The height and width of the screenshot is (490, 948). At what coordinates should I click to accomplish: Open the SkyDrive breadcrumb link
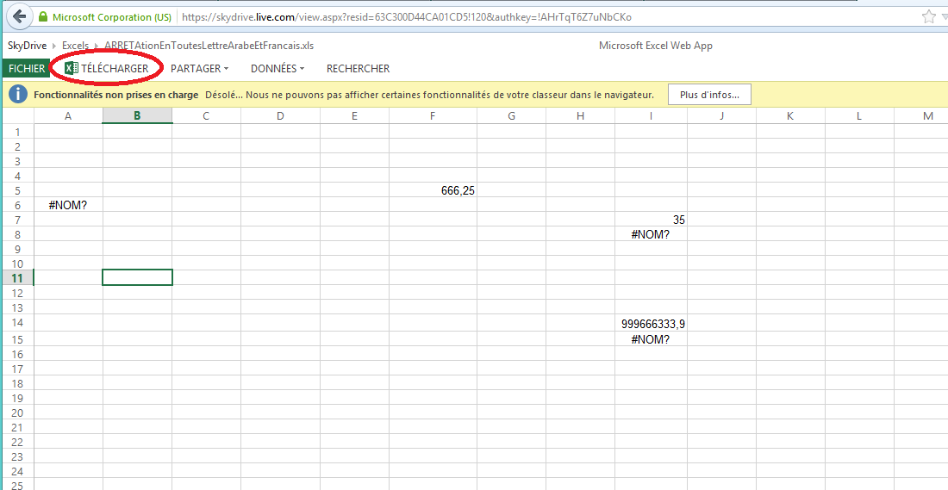[x=28, y=46]
